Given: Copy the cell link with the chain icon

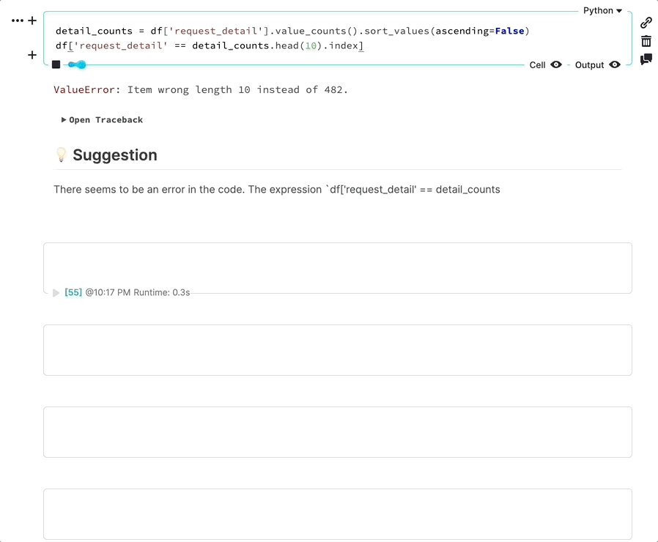Looking at the screenshot, I should coord(646,23).
